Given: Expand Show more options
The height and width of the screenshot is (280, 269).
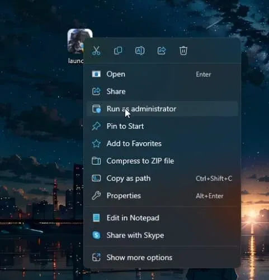Looking at the screenshot, I should click(162, 258).
